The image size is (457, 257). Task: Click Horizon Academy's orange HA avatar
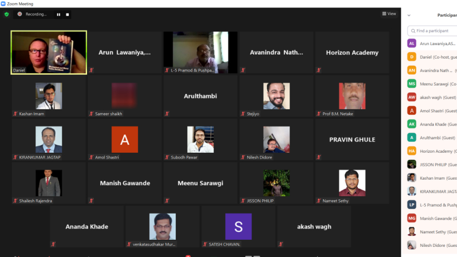[411, 151]
